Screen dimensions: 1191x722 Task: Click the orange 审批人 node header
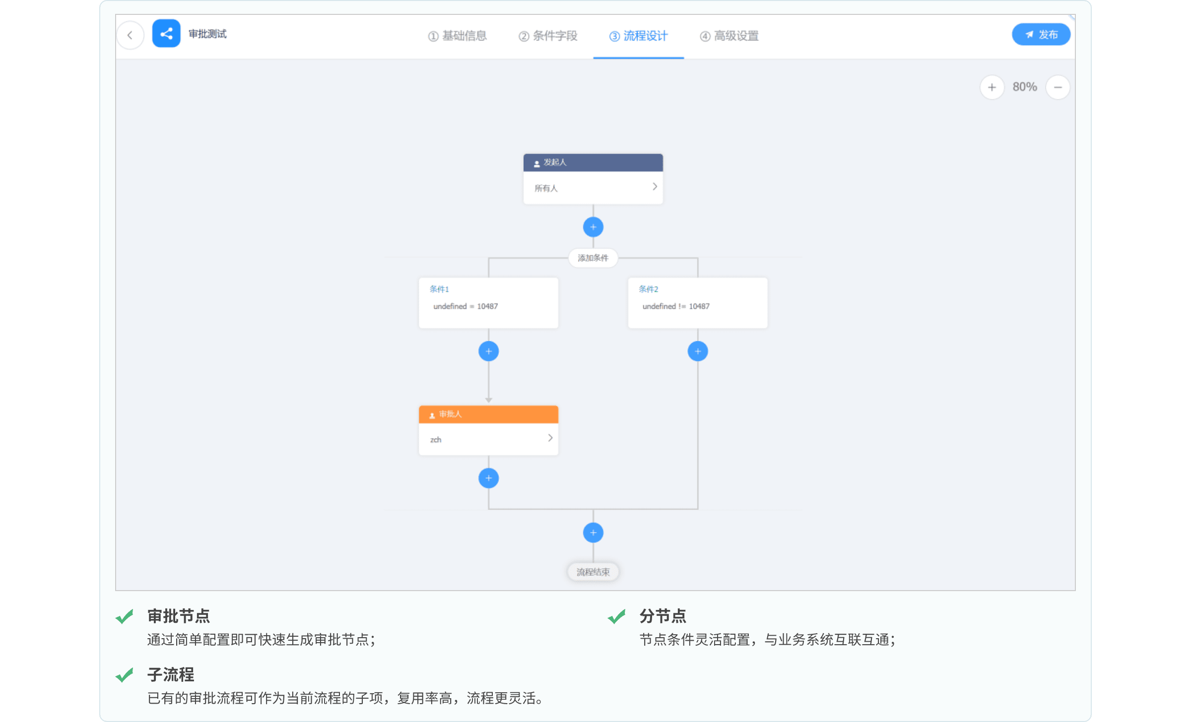coord(488,414)
